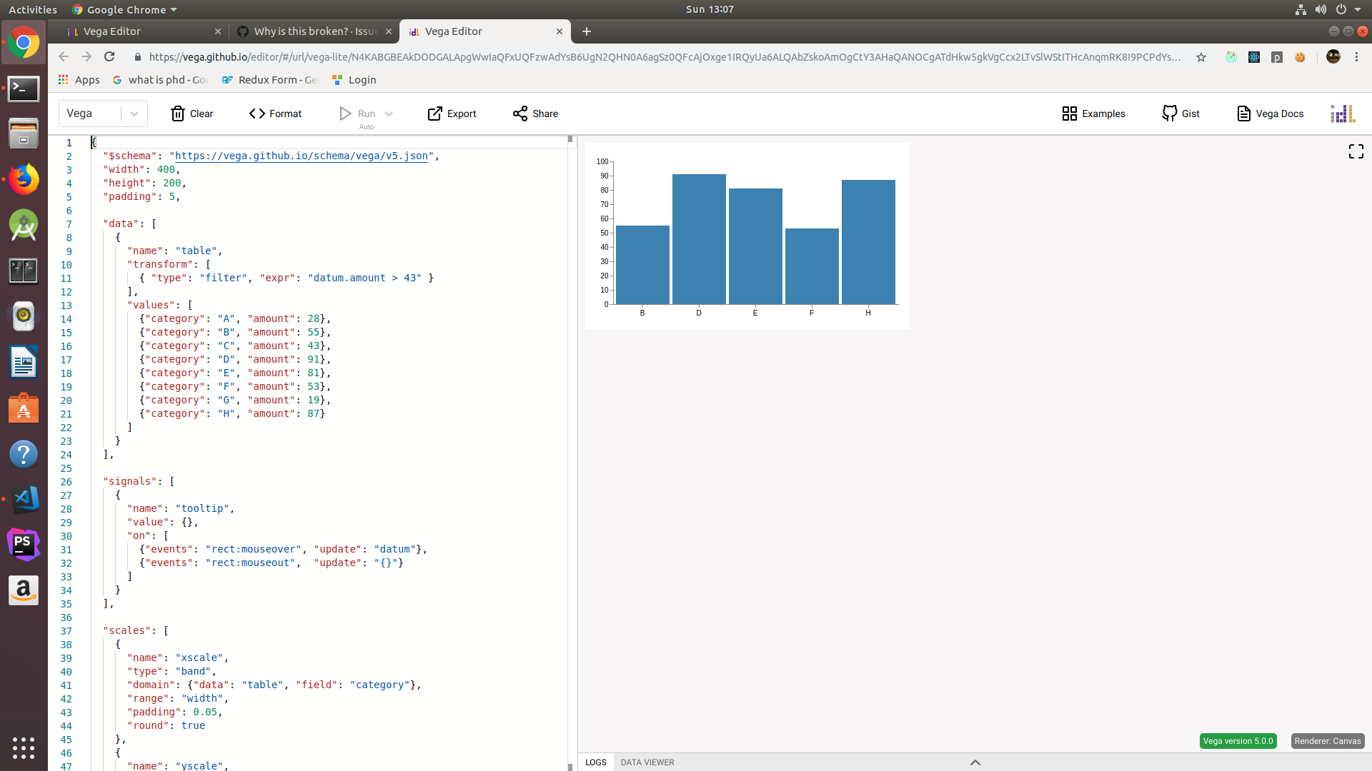Switch to the DATA VIEWER tab
The width and height of the screenshot is (1372, 771).
pyautogui.click(x=647, y=762)
